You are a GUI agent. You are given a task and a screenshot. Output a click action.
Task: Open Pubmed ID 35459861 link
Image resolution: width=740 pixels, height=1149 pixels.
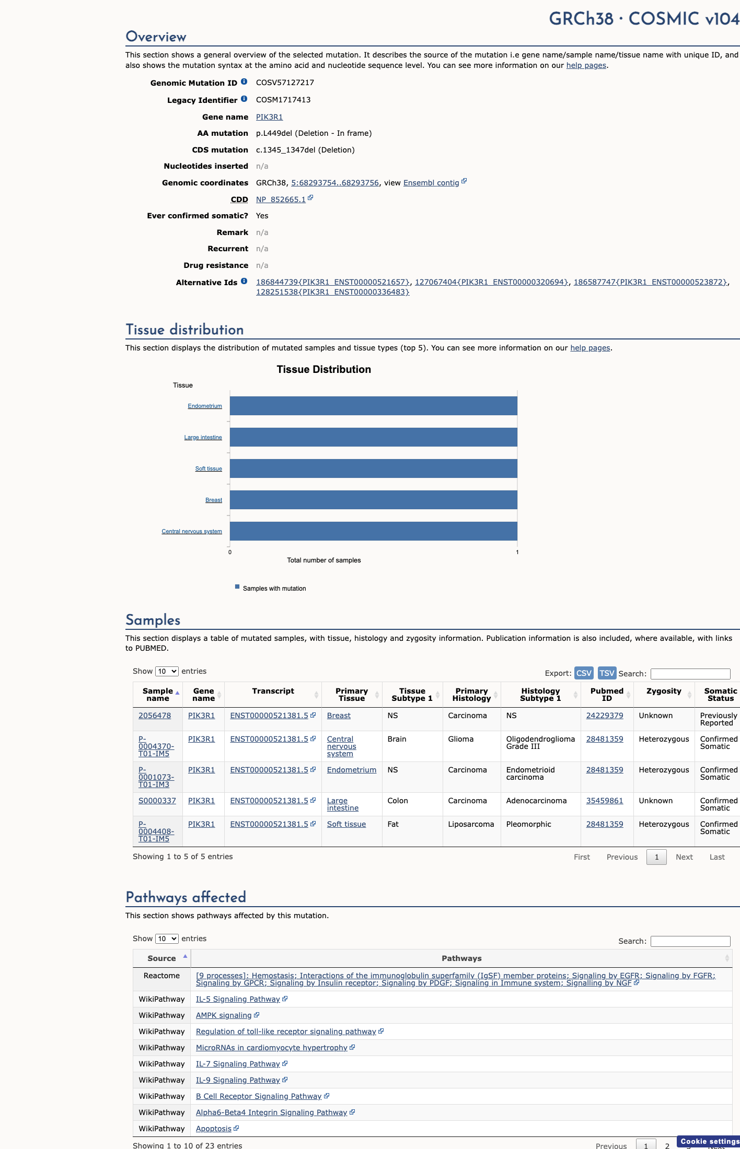pyautogui.click(x=605, y=801)
